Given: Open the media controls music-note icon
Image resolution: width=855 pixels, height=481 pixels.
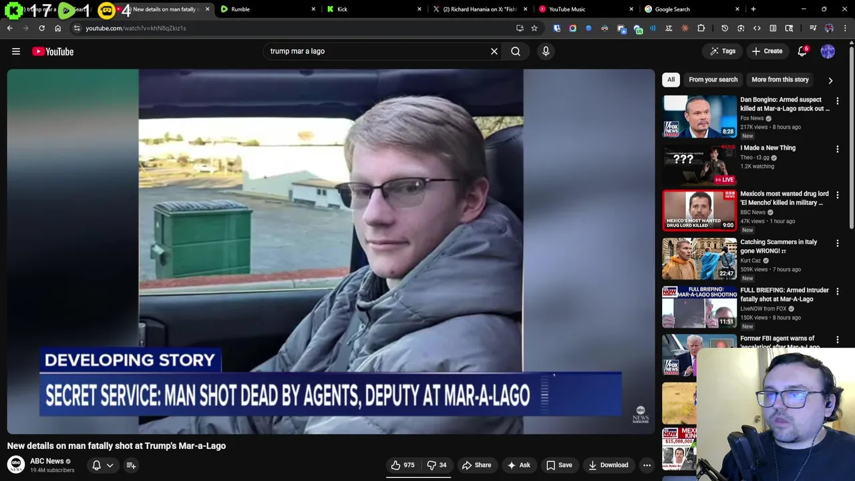Looking at the screenshot, I should pos(813,28).
